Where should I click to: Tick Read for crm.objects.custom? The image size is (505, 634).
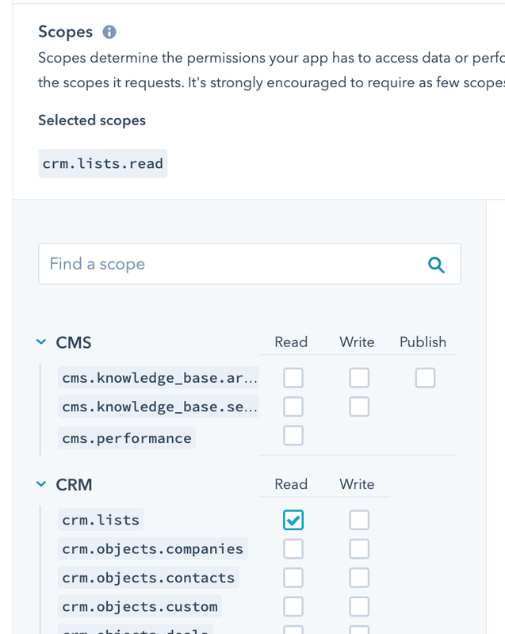(x=293, y=606)
